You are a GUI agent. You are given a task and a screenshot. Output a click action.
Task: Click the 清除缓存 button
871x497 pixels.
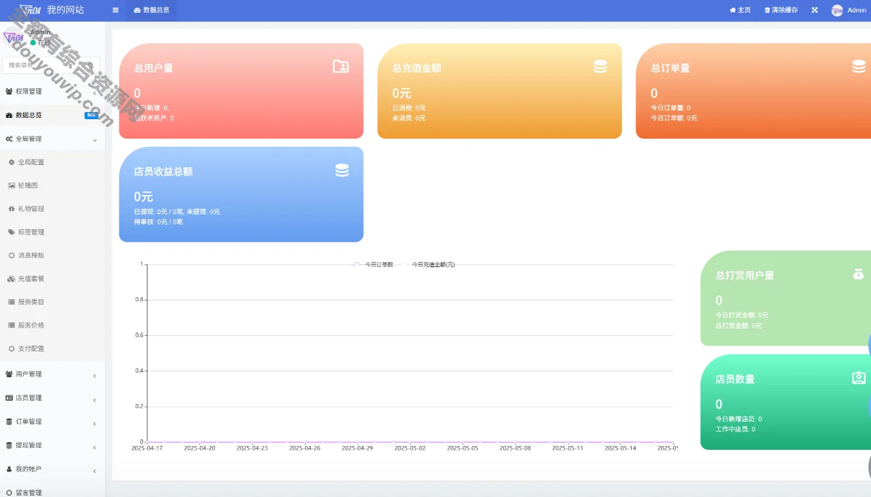[x=781, y=10]
